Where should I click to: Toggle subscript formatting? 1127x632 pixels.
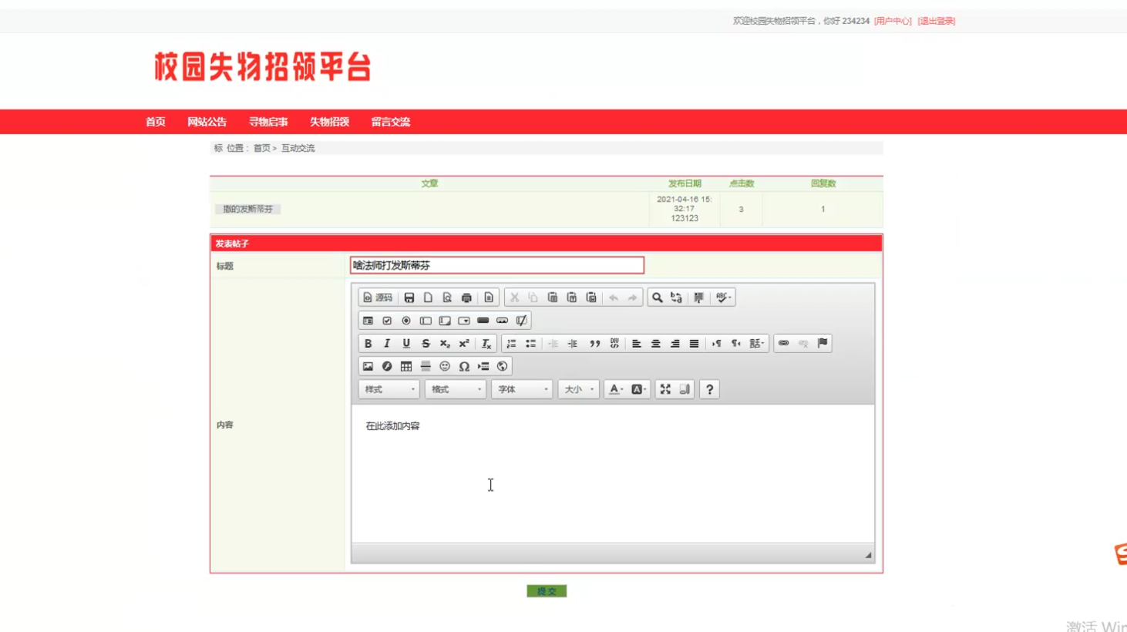(445, 344)
